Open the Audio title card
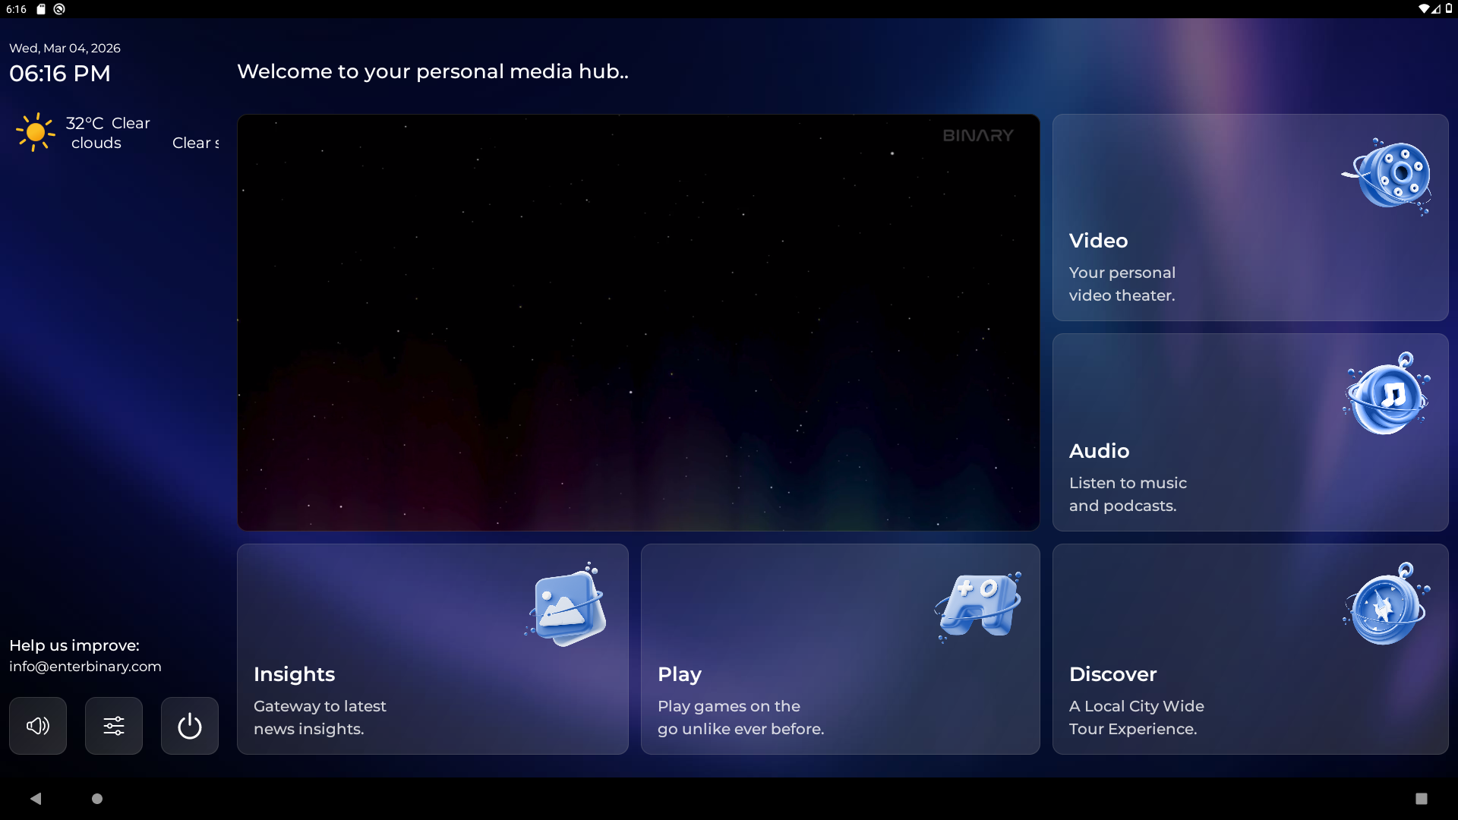 point(1250,433)
